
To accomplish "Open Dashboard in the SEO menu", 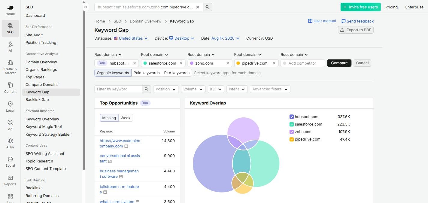I will 35,15.
